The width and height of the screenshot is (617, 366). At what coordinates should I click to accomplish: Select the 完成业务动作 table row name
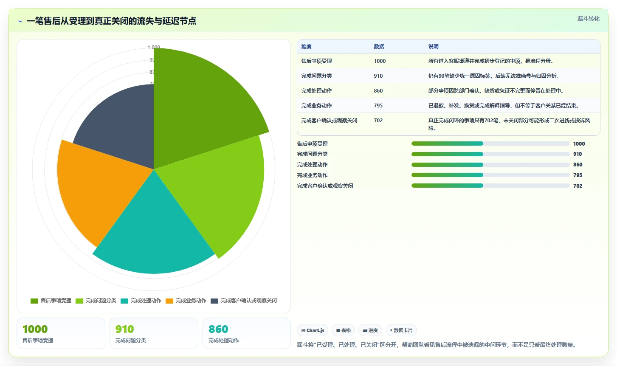tap(316, 106)
